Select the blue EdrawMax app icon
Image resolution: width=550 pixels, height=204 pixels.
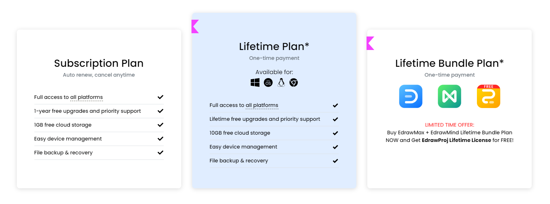tap(411, 96)
